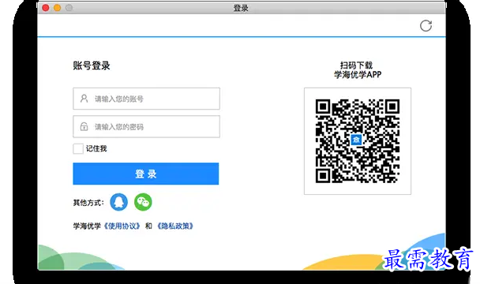Close the 登录 window with the red button
The height and width of the screenshot is (284, 480).
pyautogui.click(x=46, y=8)
